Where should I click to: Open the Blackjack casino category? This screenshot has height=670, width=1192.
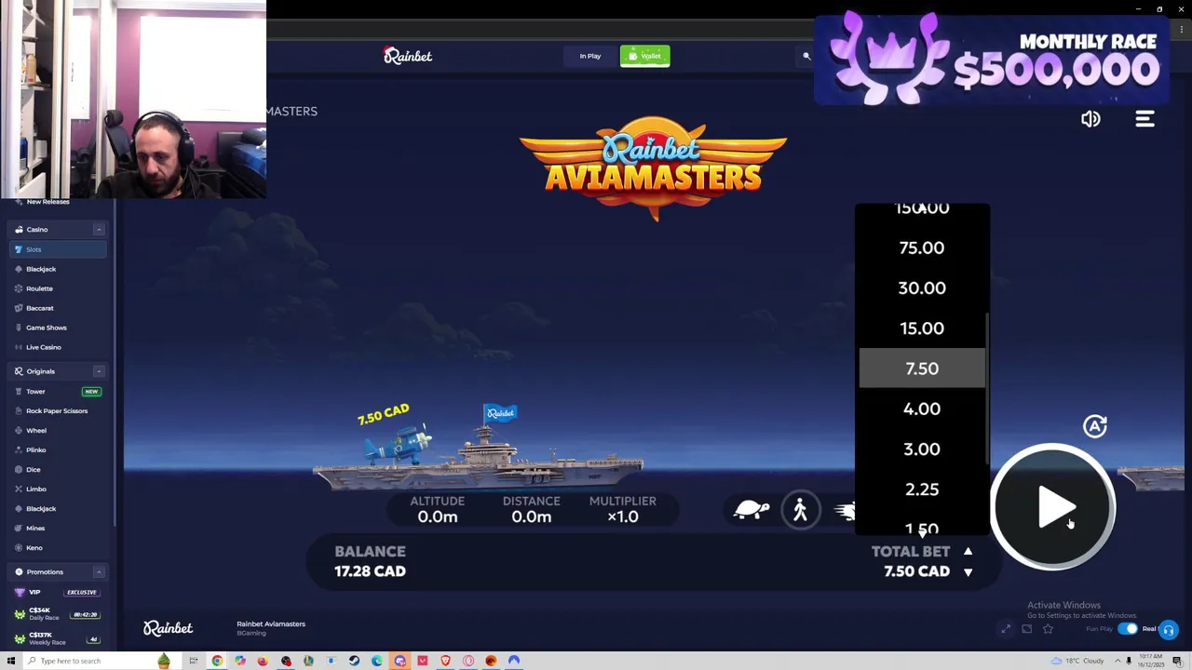(58, 269)
